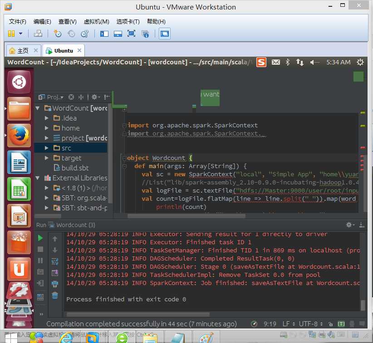Clear console with the trash icon
373x343 pixels.
click(55, 295)
